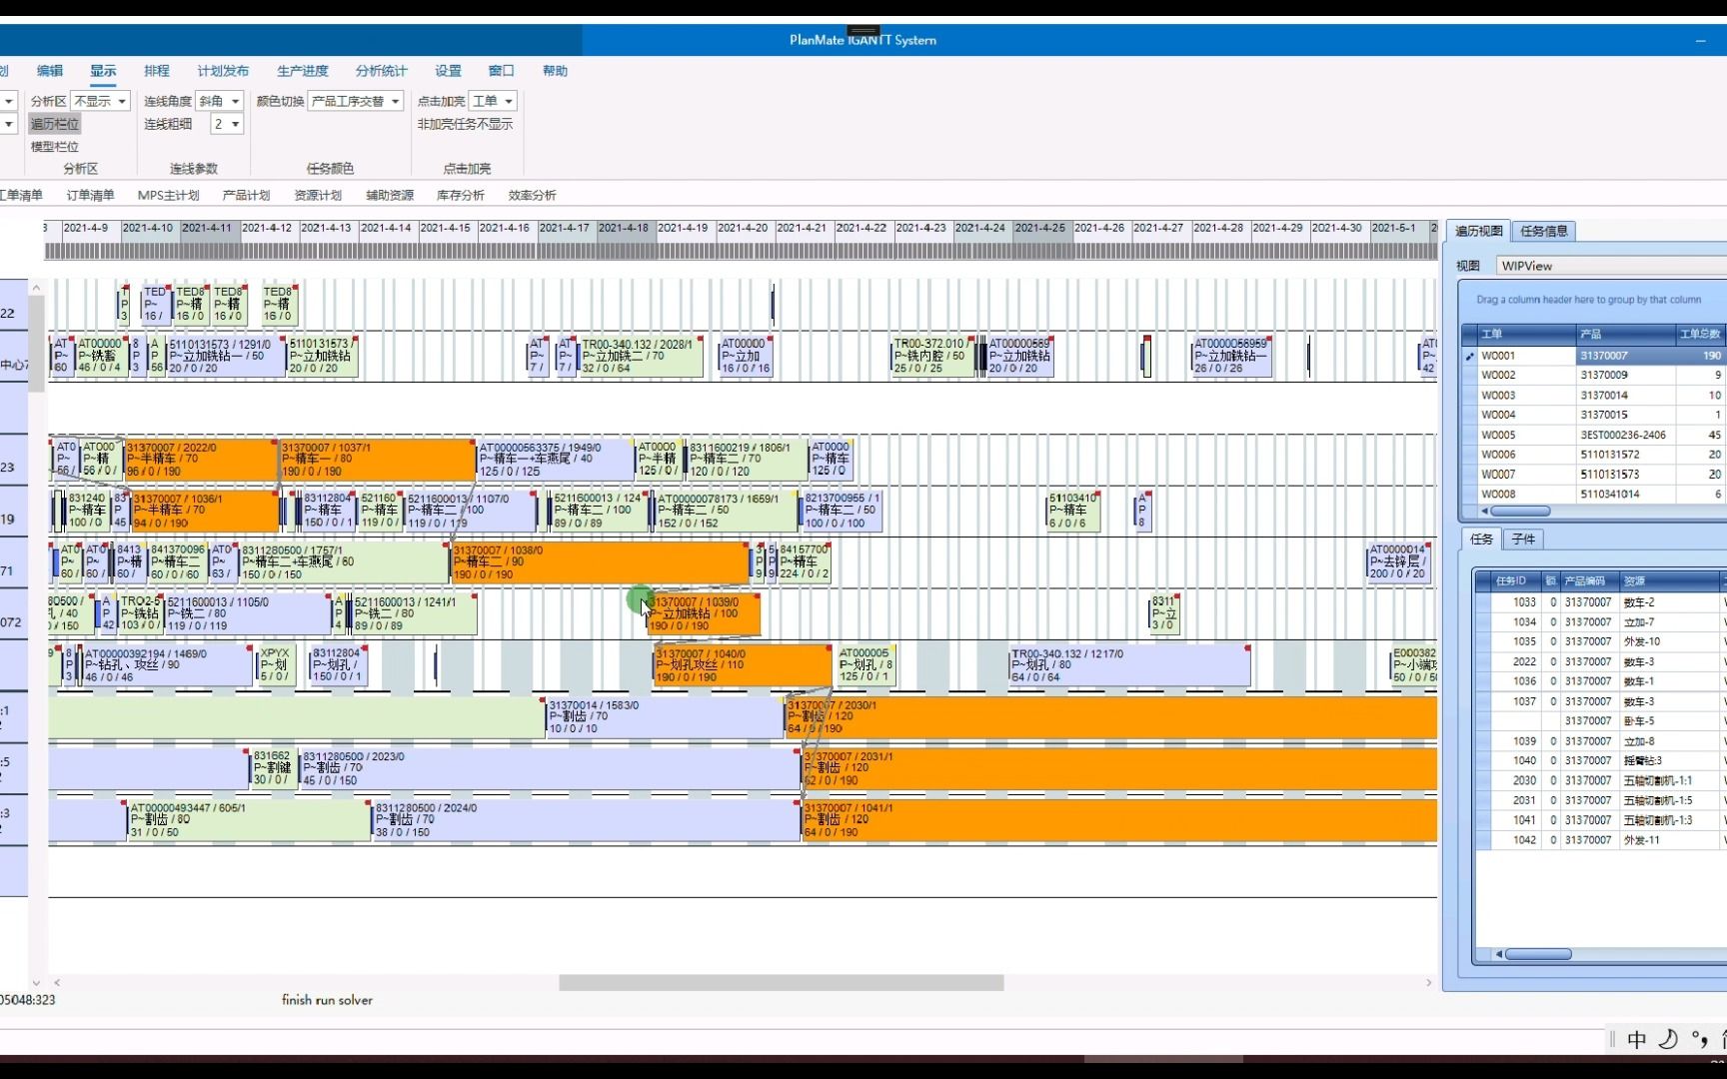Select the product cell 5110341014
The height and width of the screenshot is (1079, 1727).
point(1626,494)
